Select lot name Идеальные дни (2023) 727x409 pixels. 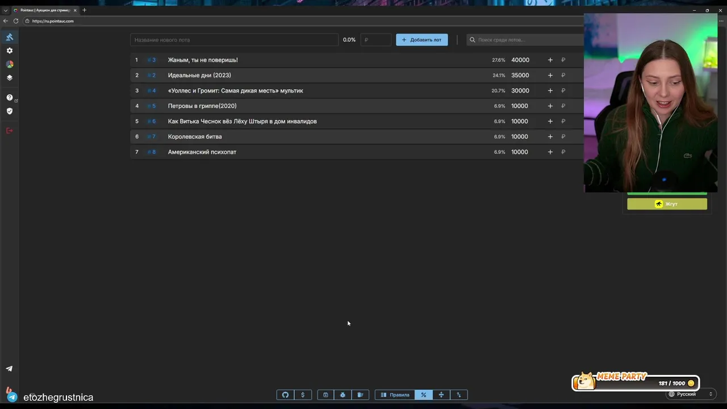click(199, 75)
